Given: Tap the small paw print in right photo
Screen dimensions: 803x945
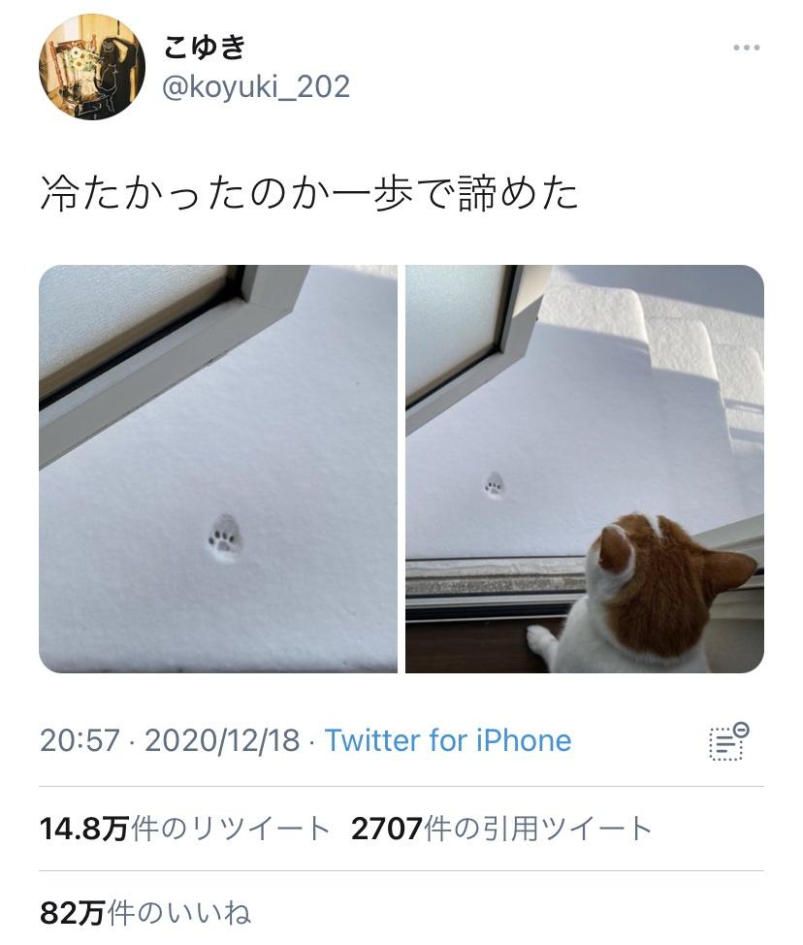Looking at the screenshot, I should 495,486.
